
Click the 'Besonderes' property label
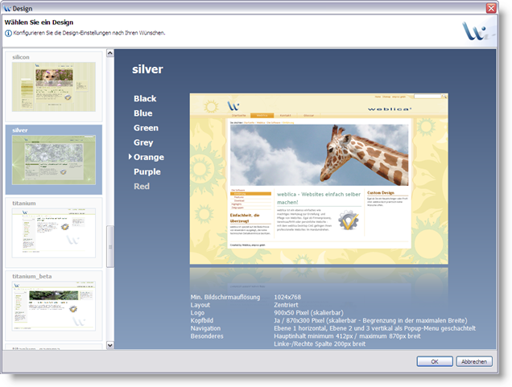tap(207, 336)
